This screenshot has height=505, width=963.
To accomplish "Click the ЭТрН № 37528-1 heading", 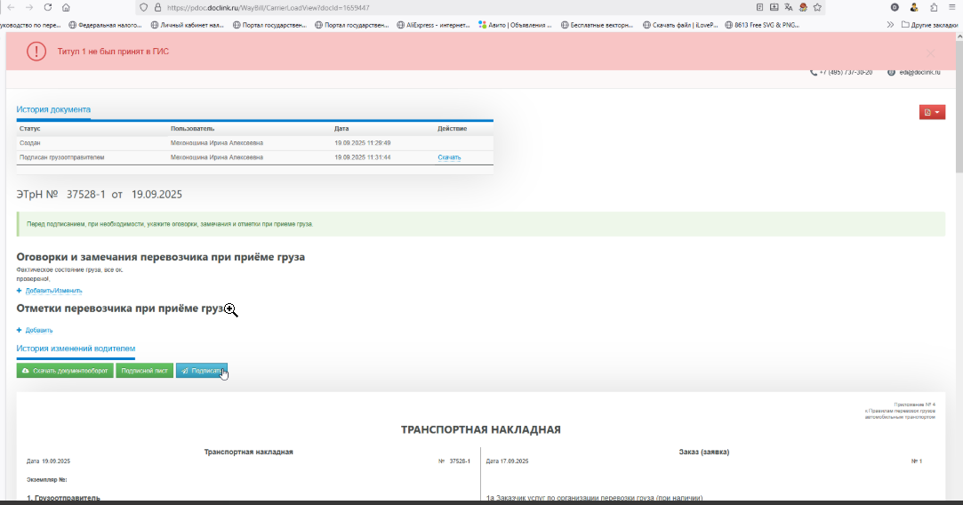I will [99, 194].
